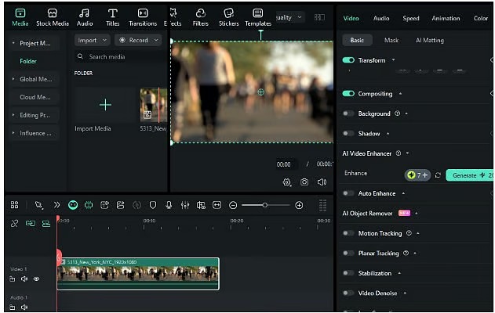Open the Import dropdown
The image size is (495, 313).
click(x=93, y=40)
